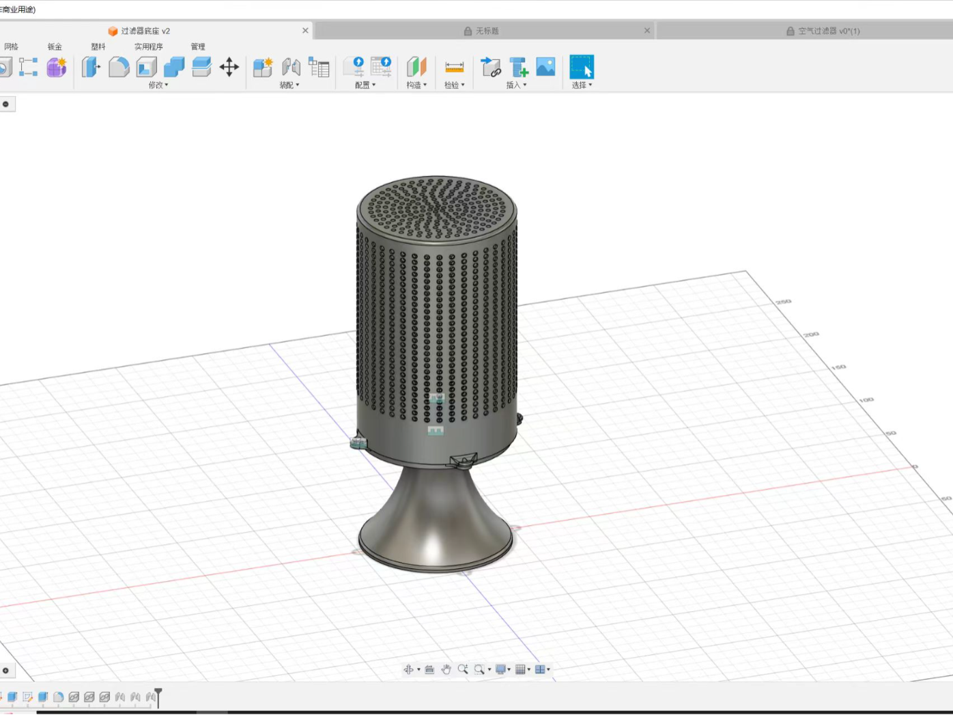Choose the Combine bodies tool

tap(174, 67)
